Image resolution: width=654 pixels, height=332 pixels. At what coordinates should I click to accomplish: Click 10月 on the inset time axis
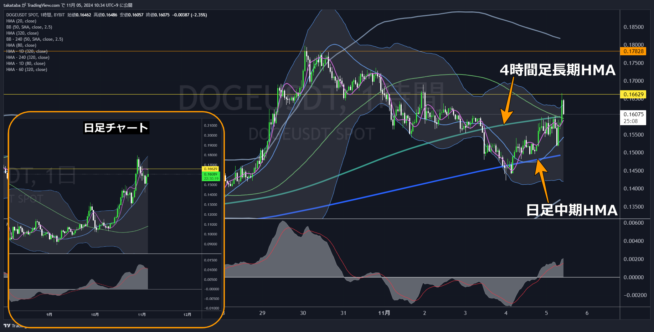[95, 315]
